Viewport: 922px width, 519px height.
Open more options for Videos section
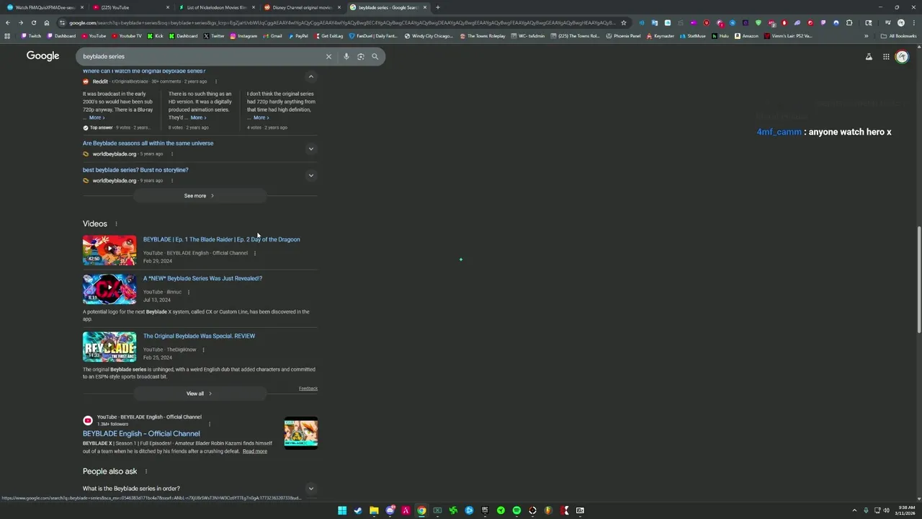[116, 224]
